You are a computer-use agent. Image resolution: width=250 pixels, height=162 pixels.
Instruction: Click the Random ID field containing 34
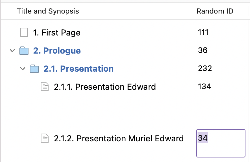[221, 143]
